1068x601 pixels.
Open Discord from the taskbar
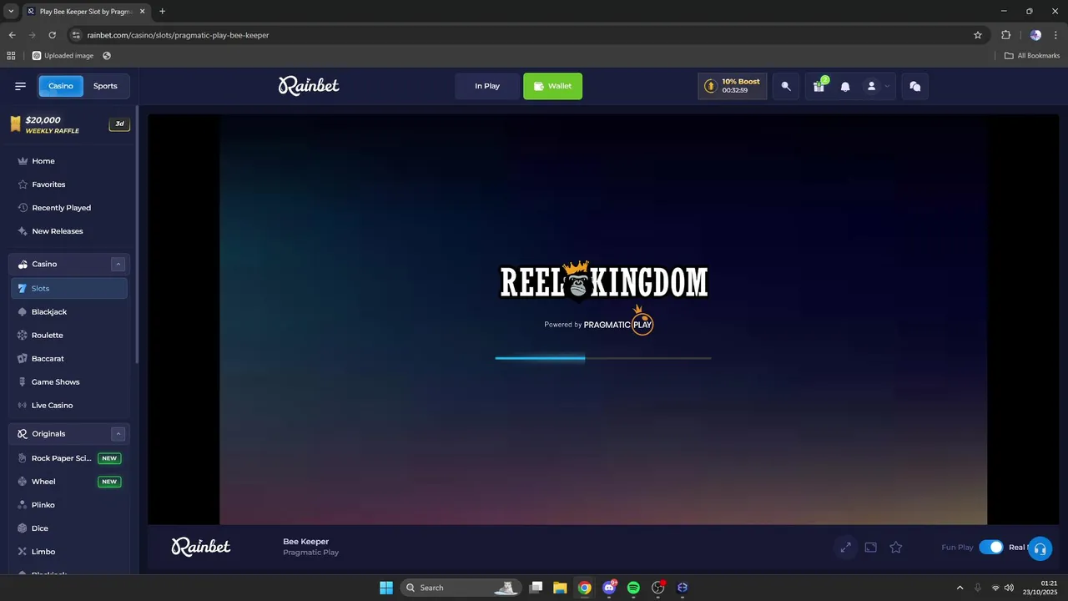tap(609, 588)
